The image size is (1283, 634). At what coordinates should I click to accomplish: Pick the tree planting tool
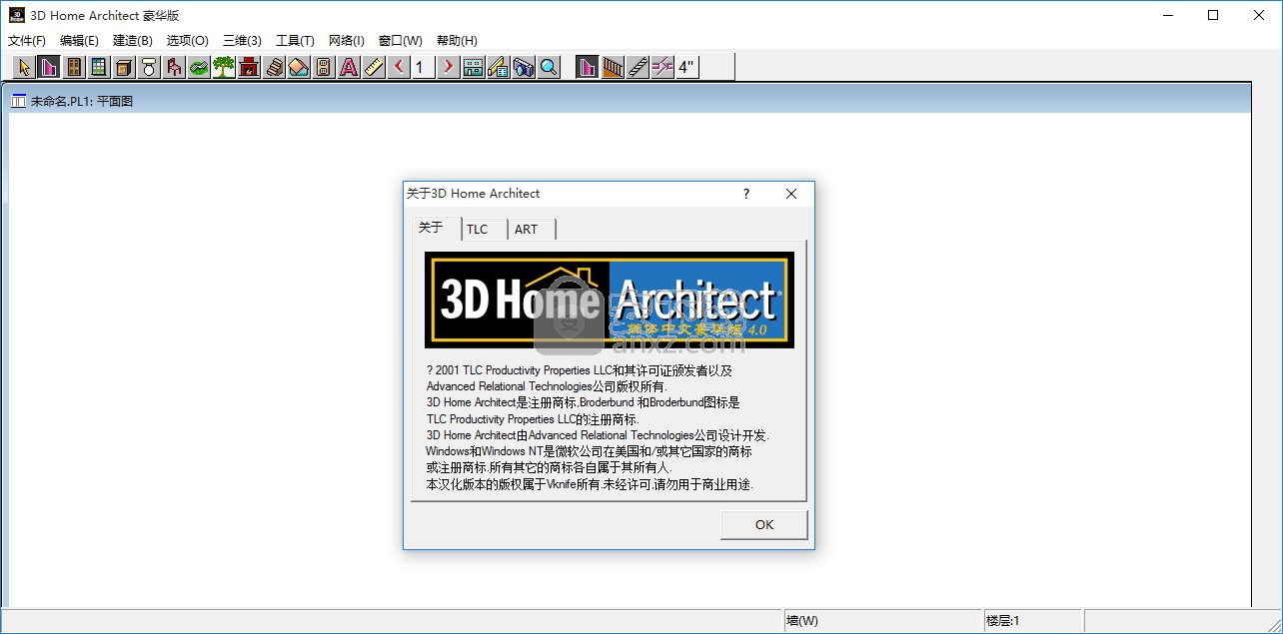(x=224, y=67)
